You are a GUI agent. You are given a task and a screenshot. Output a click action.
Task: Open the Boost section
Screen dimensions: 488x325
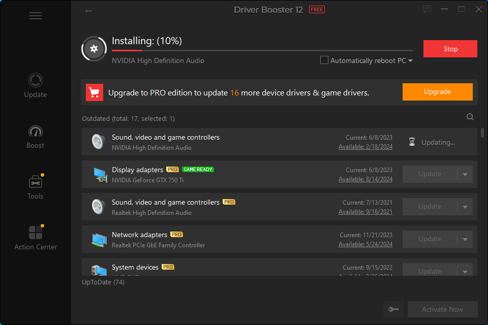point(35,137)
